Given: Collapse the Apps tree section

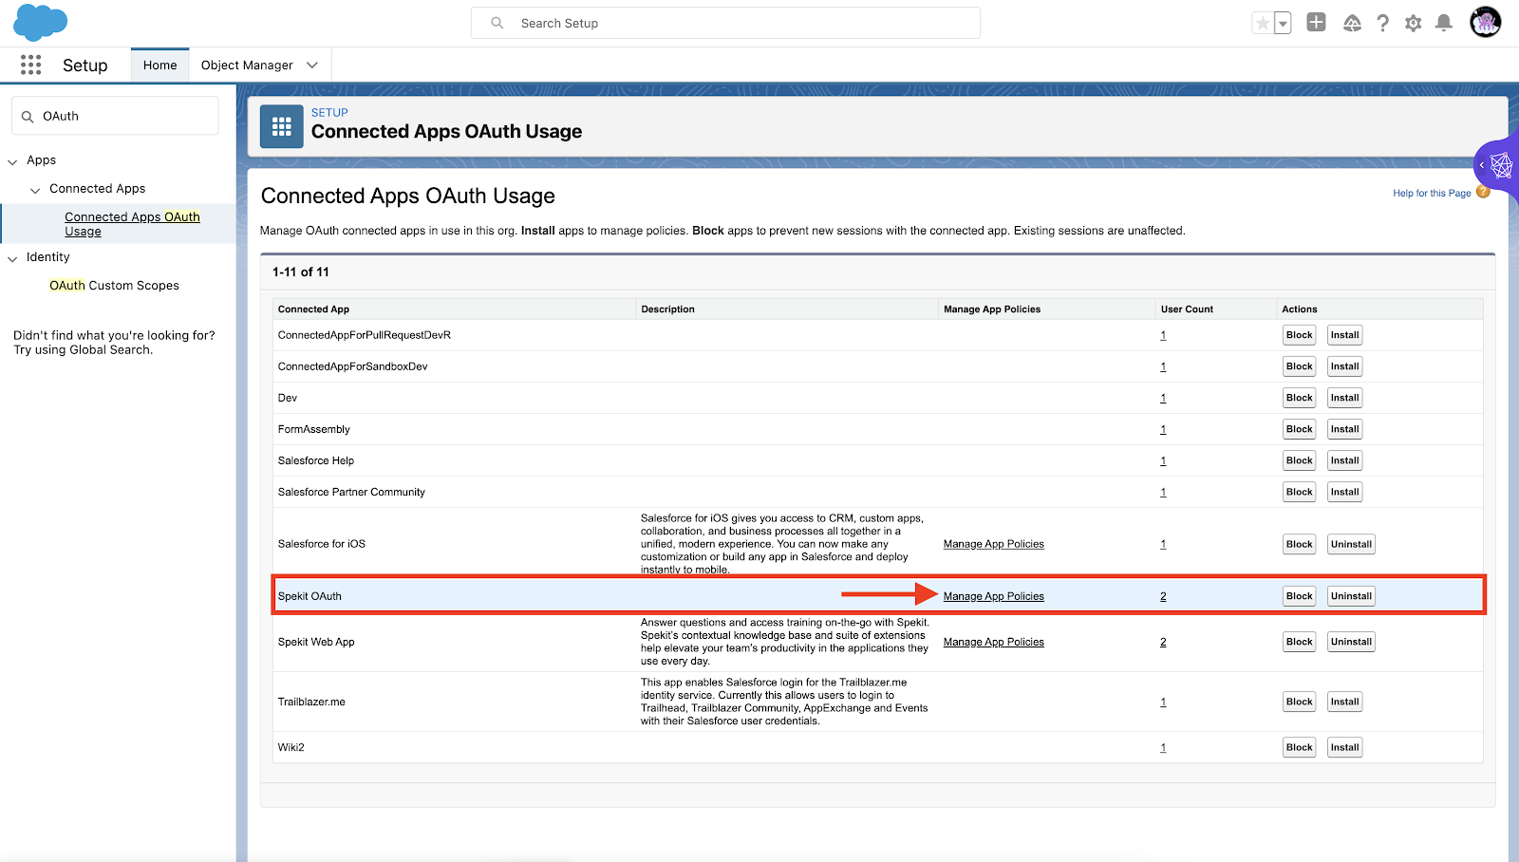Looking at the screenshot, I should pos(12,161).
